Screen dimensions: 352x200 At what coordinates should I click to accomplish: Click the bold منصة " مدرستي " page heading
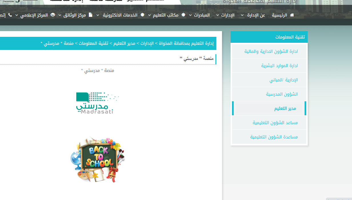pos(197,59)
